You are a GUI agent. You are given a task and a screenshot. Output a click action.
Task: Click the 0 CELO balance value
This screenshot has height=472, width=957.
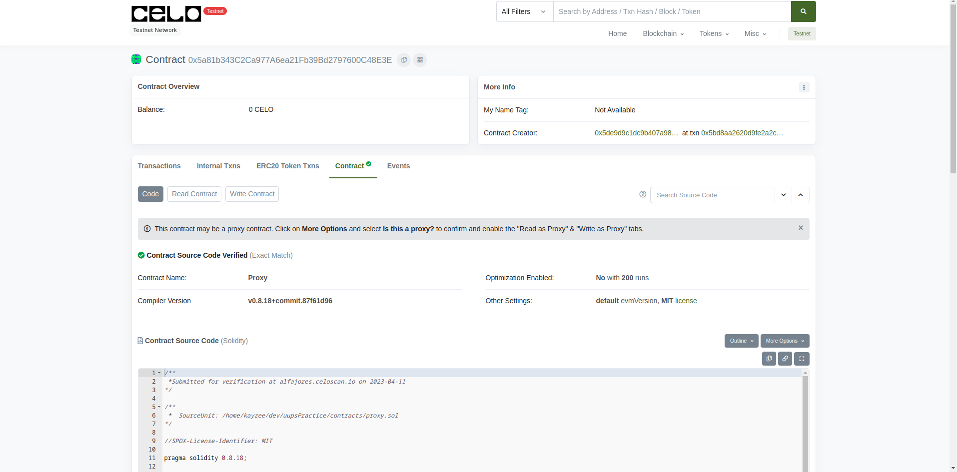coord(261,109)
